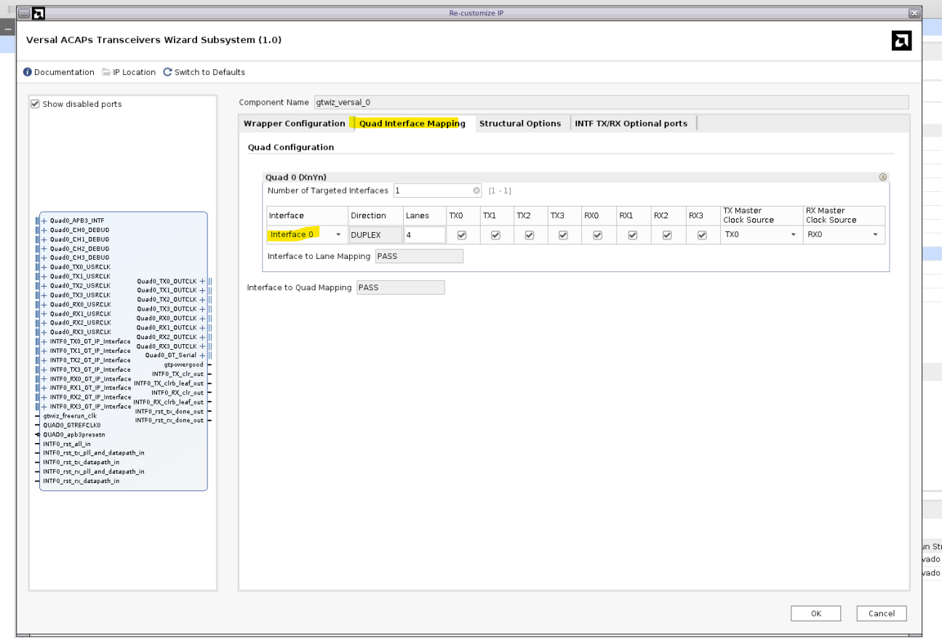Open the RX Master Clock Source dropdown
The width and height of the screenshot is (942, 638).
875,235
